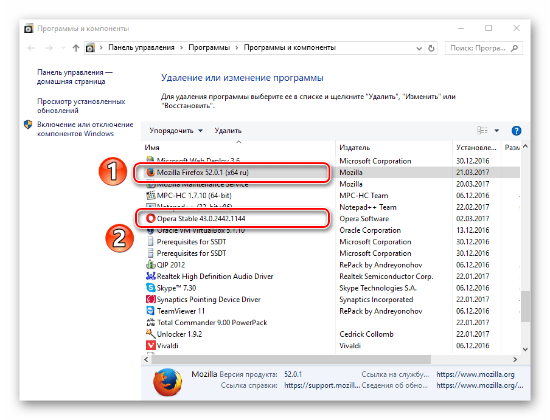Expand the view options dropdown arrow
The width and height of the screenshot is (550, 420).
[496, 131]
